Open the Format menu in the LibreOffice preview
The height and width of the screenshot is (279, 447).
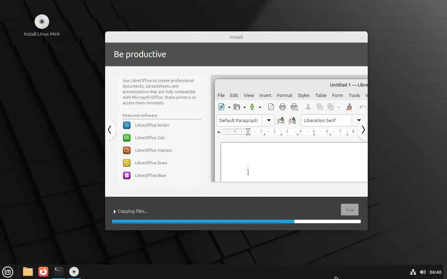pos(285,95)
